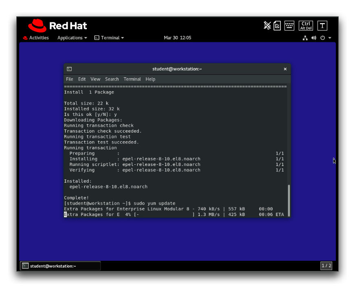The width and height of the screenshot is (355, 288).
Task: Open the network status icon
Action: point(305,38)
